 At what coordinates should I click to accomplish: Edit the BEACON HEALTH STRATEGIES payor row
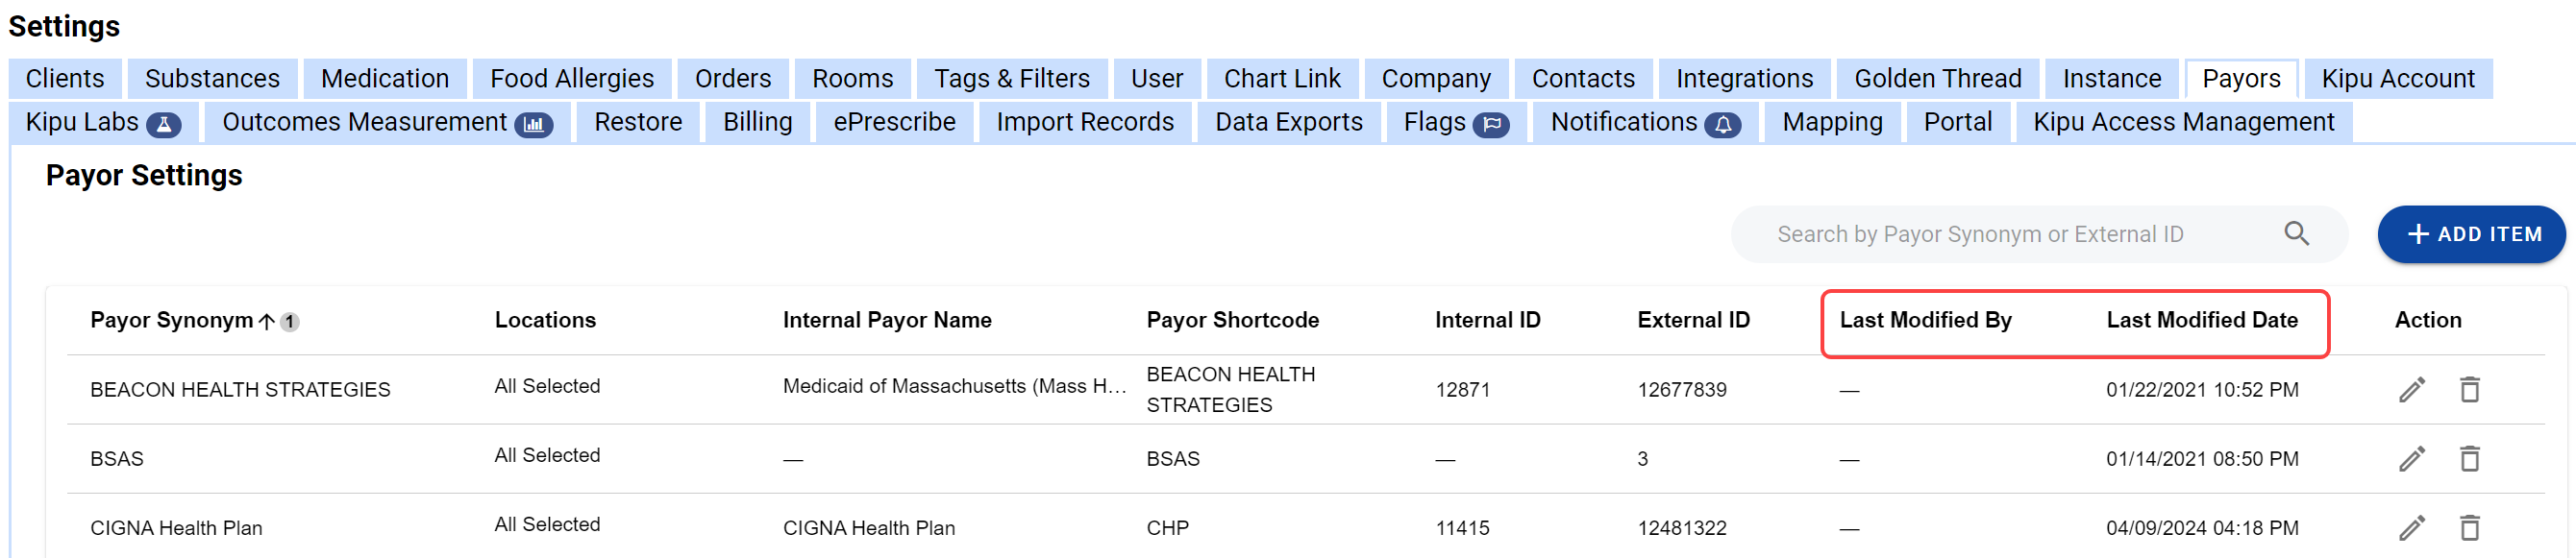pos(2411,389)
